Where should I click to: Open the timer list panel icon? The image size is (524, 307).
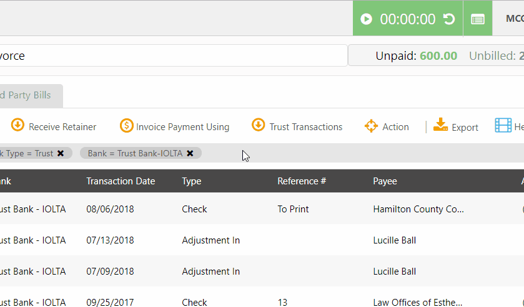tap(478, 19)
